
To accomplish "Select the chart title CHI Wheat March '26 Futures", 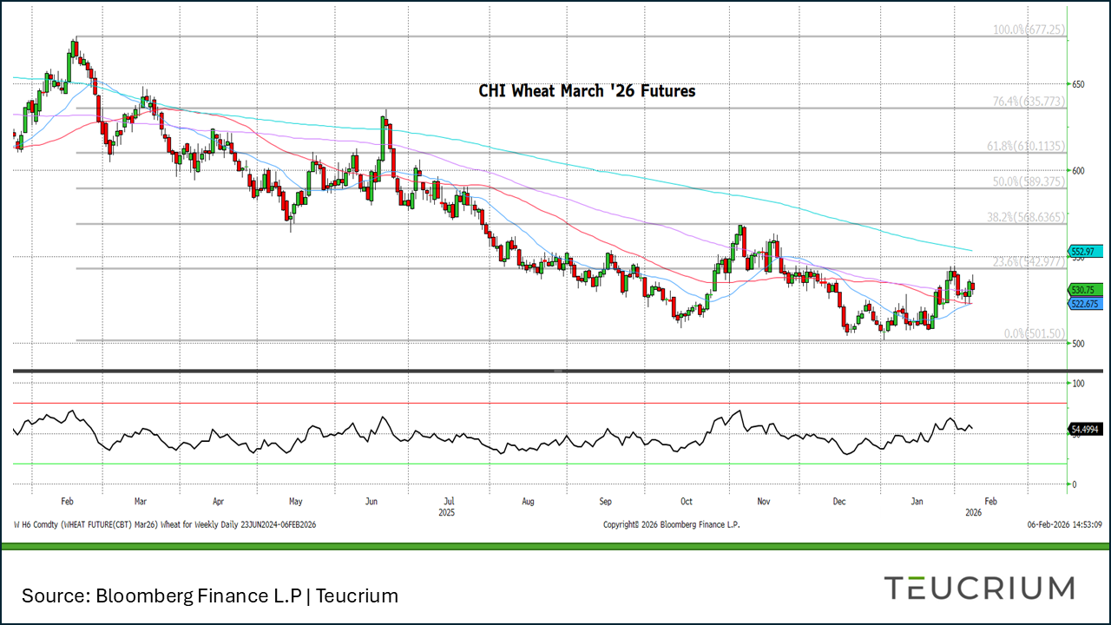I will tap(587, 90).
